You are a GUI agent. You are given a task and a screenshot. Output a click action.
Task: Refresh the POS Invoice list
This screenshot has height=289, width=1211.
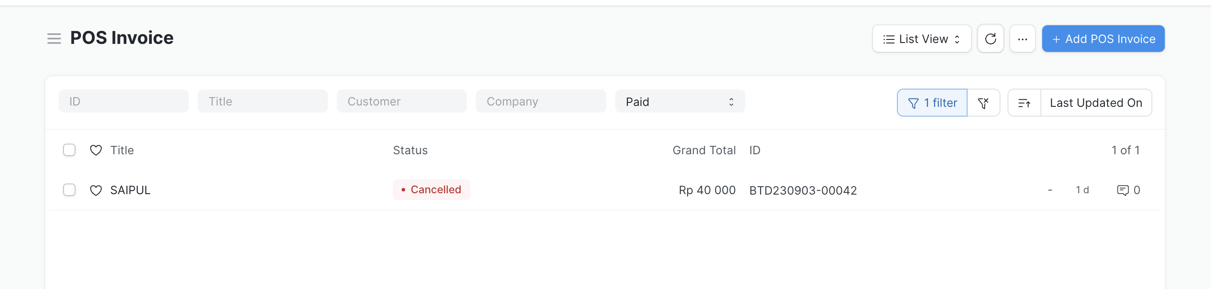click(x=990, y=39)
